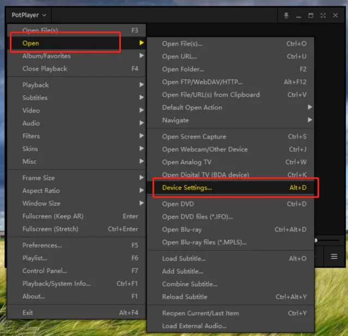Open the Frame Size submenu
The image size is (348, 336).
coord(77,178)
